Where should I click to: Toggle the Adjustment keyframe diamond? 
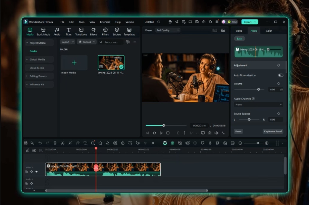pos(279,65)
